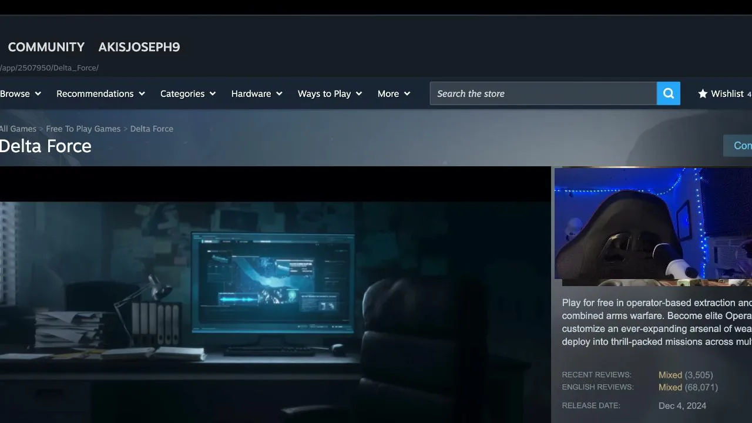Select the /app/2507950/Delta_Force/ URL text
The height and width of the screenshot is (423, 752).
(49, 68)
